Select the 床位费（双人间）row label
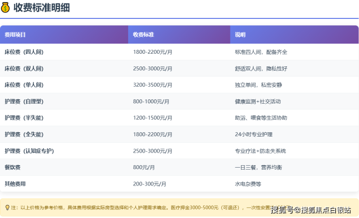Viewport: 359px width, 218px height. pyautogui.click(x=24, y=69)
